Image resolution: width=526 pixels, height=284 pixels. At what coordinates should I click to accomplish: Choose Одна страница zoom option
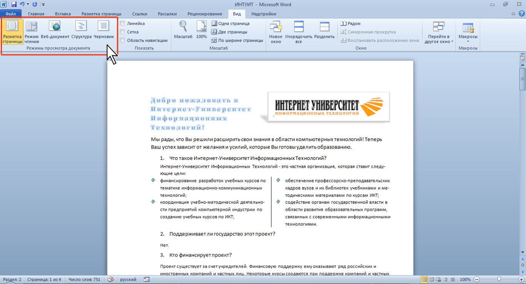point(230,23)
